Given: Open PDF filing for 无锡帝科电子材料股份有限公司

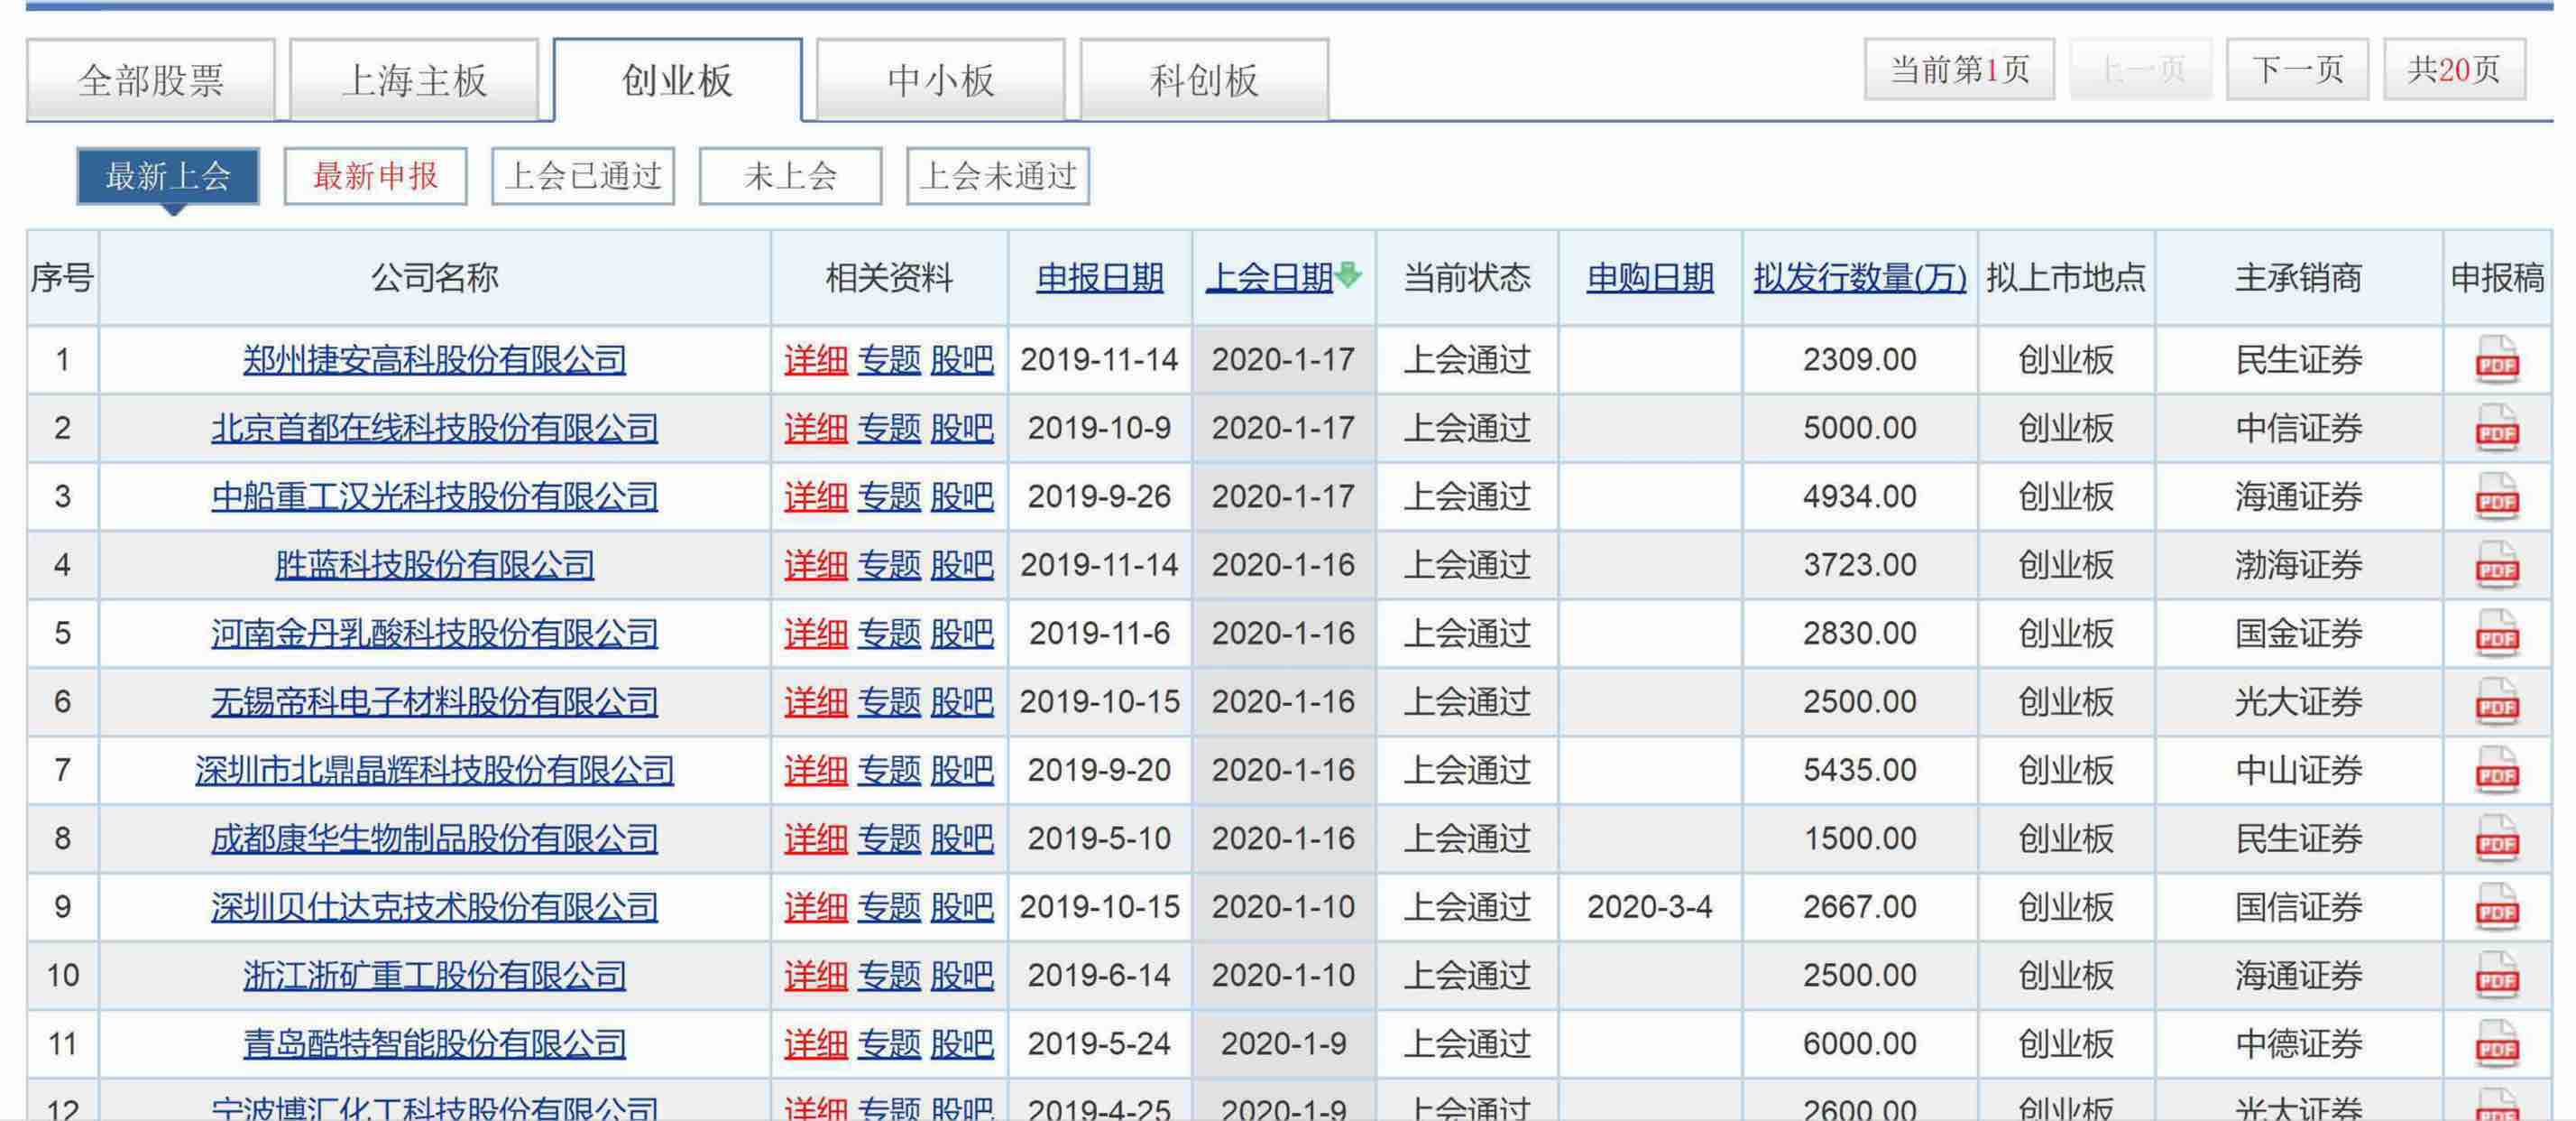Looking at the screenshot, I should (2496, 702).
